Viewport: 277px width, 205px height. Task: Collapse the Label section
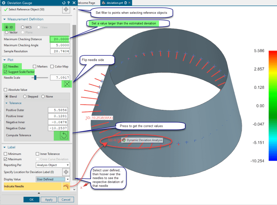tap(5, 147)
